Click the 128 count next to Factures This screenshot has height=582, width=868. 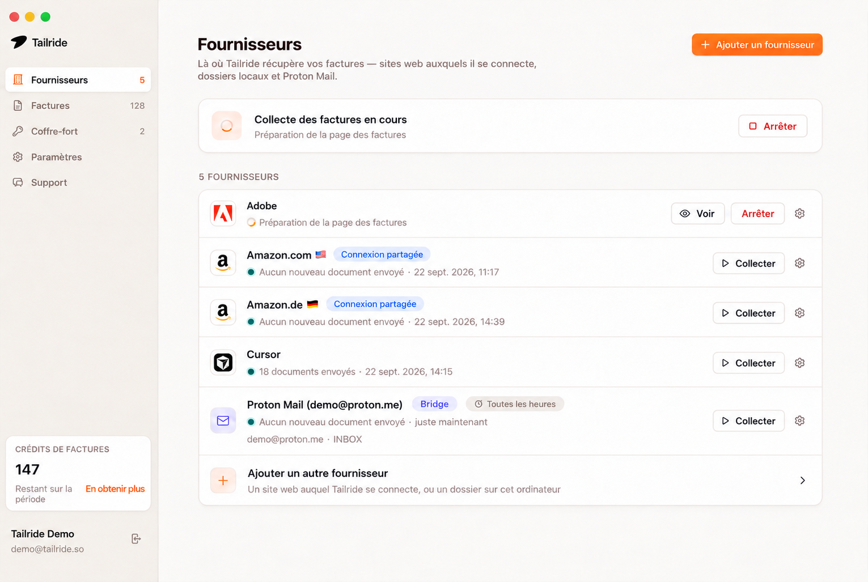137,105
